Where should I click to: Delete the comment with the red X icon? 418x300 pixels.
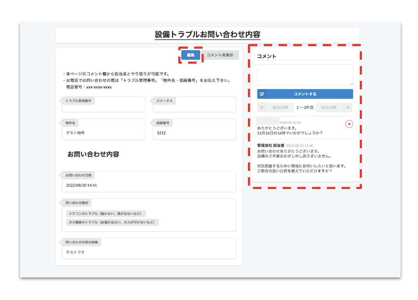pyautogui.click(x=349, y=124)
